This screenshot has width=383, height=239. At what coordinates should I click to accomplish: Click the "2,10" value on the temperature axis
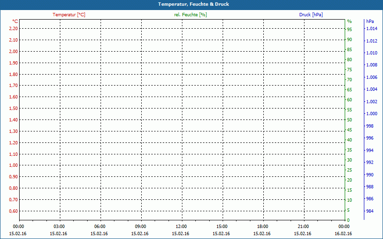[13, 40]
